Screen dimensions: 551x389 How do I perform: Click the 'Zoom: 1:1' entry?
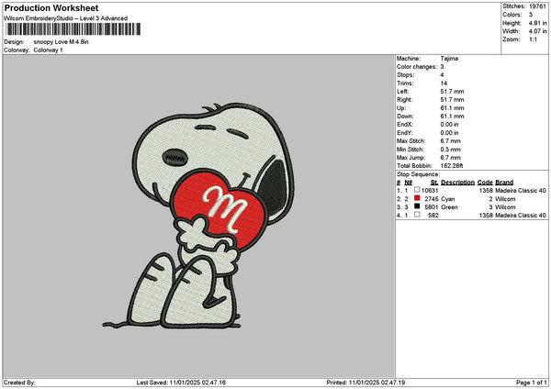[520, 39]
